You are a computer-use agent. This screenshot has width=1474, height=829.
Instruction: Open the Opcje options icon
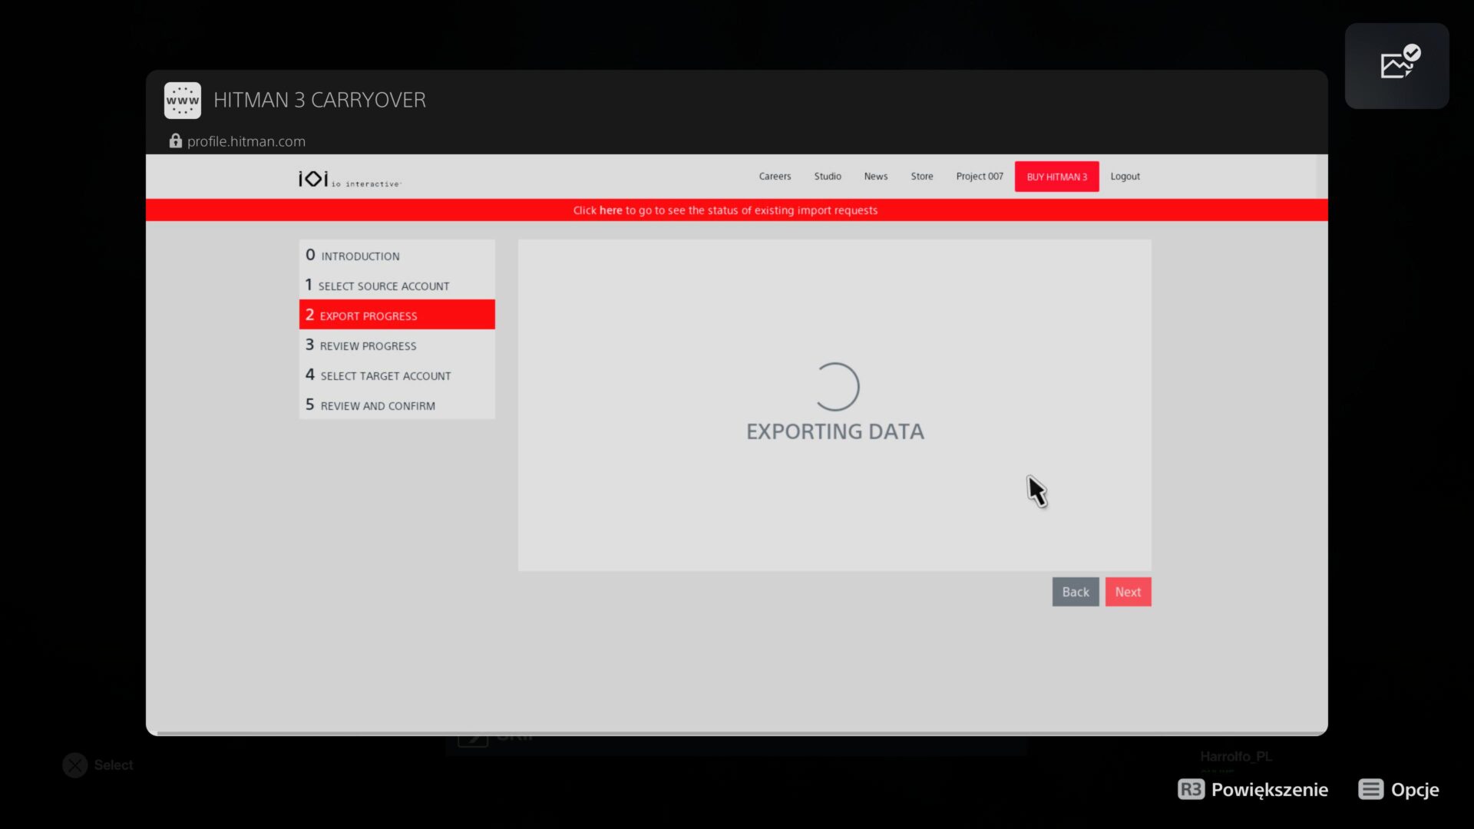tap(1370, 789)
